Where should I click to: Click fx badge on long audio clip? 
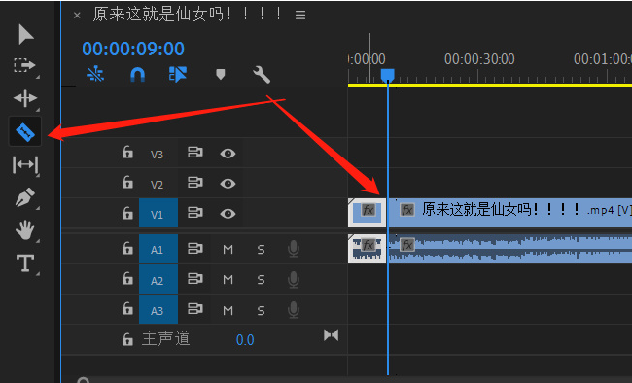407,245
